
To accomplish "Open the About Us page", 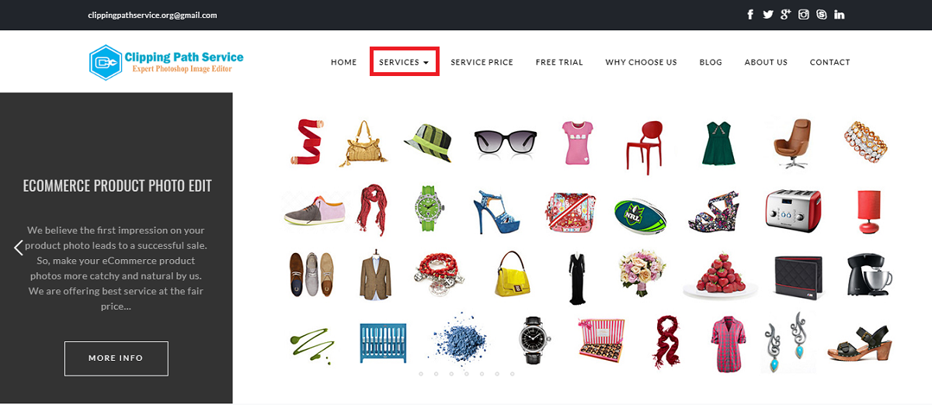I will [x=766, y=62].
